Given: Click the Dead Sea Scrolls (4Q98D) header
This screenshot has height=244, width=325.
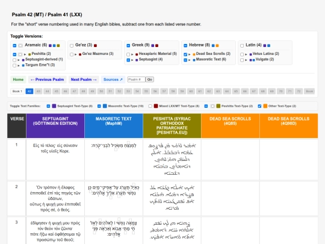Looking at the screenshot, I should 289,126.
